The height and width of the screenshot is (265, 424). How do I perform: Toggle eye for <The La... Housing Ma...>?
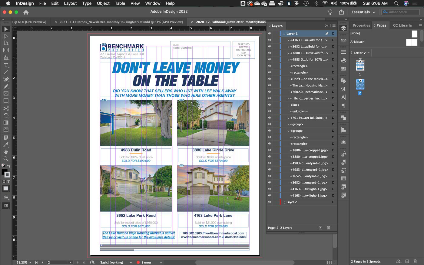pos(270,85)
